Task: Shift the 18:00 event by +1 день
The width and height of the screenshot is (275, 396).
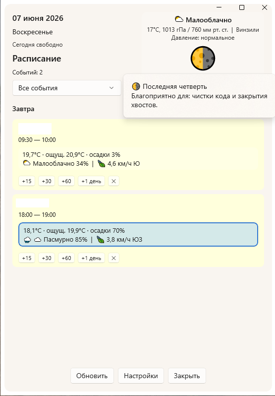Action: 91,258
